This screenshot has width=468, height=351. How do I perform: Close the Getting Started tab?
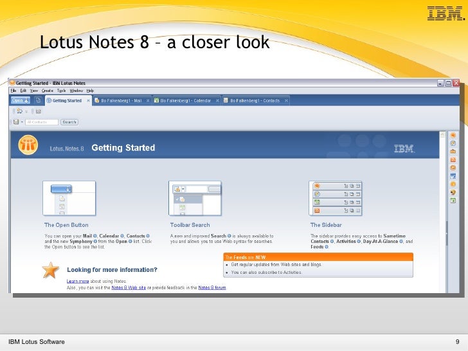88,100
